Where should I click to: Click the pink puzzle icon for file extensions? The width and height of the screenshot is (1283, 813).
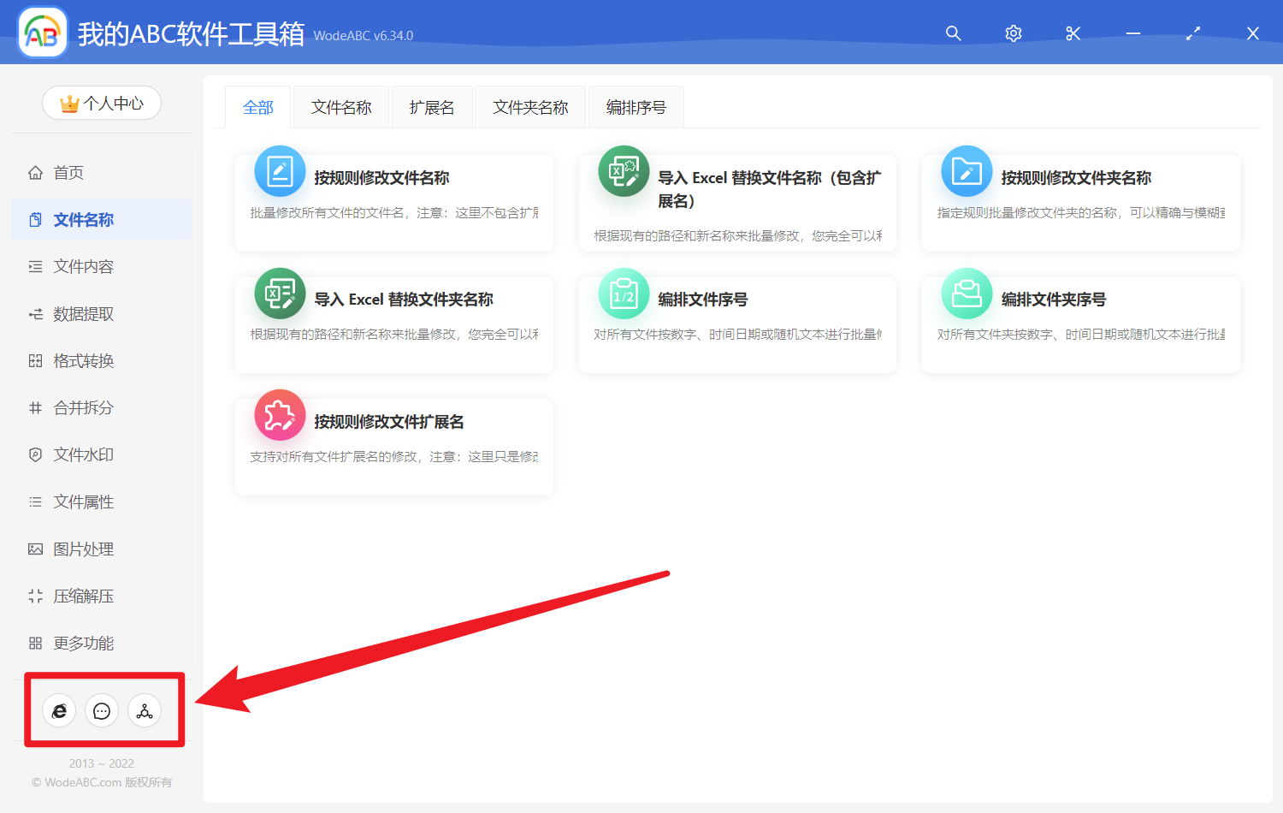280,416
